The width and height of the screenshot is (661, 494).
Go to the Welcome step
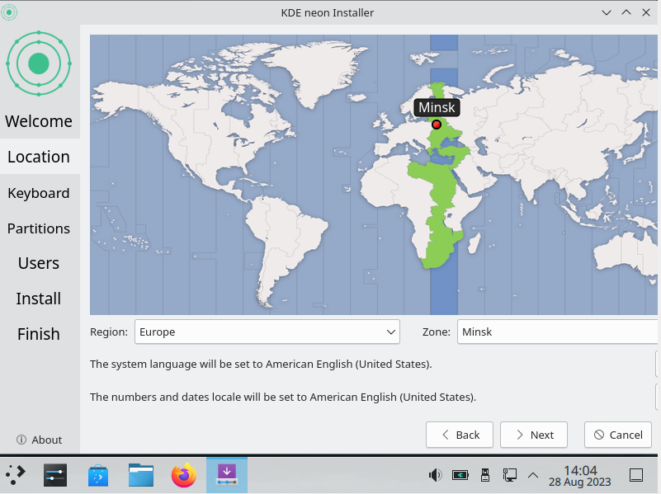[x=39, y=121]
